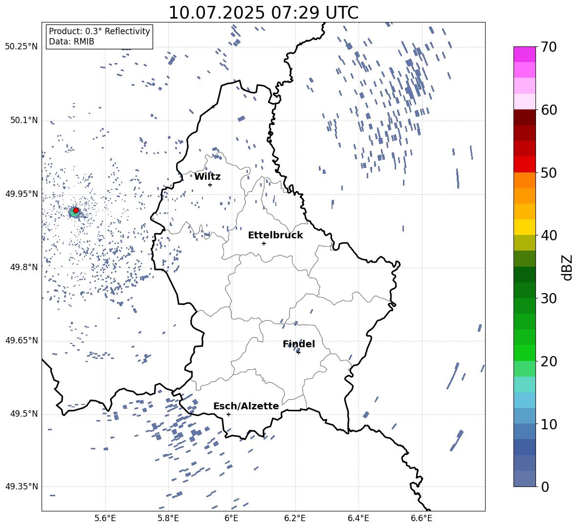Click the 6°E longitude label
The image size is (579, 528).
231,518
